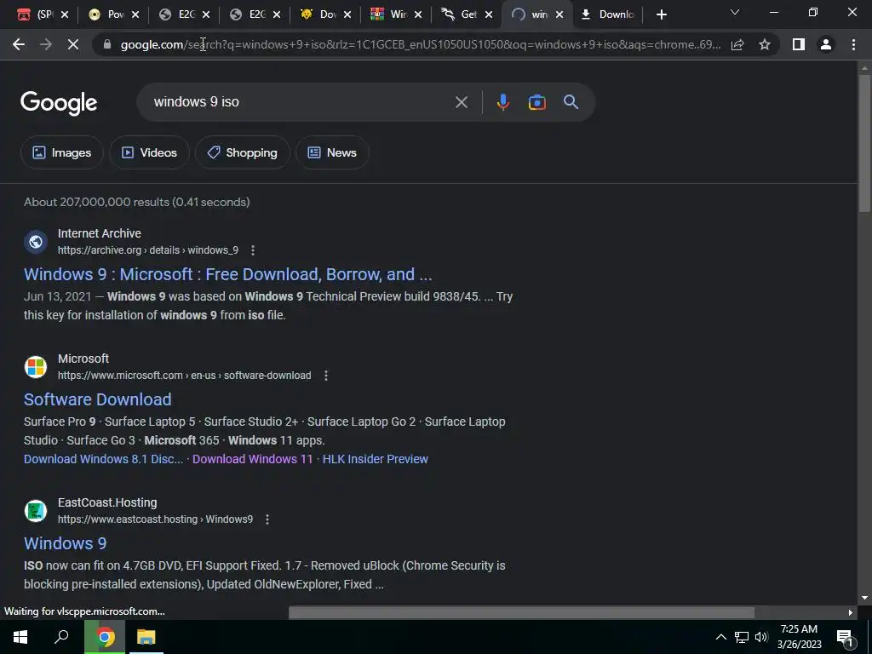872x654 pixels.
Task: Switch to the Pow tab
Action: tap(114, 15)
